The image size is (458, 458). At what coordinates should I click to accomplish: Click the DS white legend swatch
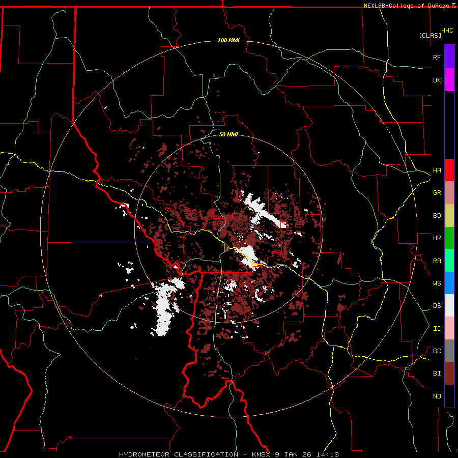pyautogui.click(x=449, y=305)
